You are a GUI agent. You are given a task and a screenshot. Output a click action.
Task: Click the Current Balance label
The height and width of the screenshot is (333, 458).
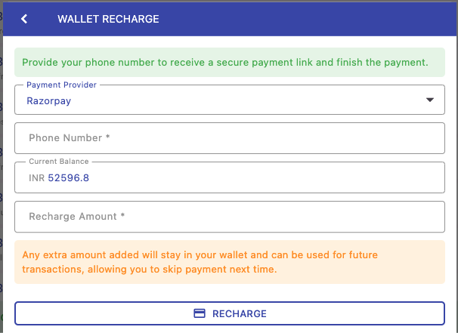[58, 162]
